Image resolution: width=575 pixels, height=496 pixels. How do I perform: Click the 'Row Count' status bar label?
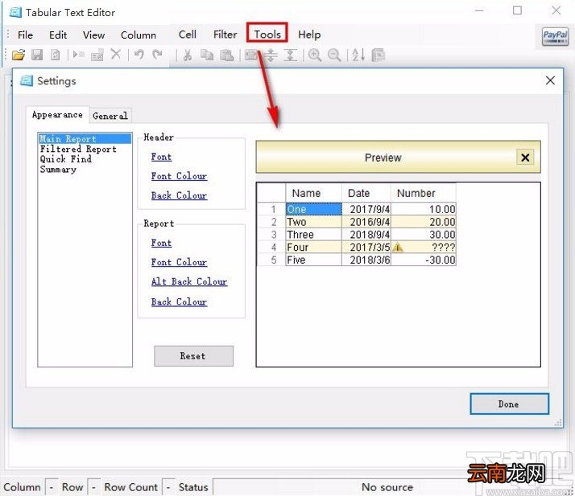131,487
